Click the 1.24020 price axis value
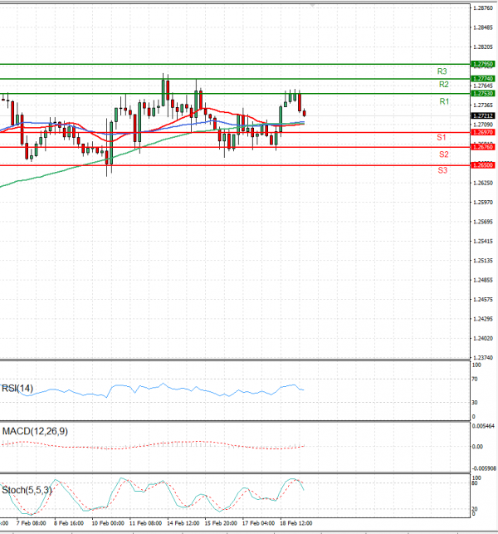The image size is (498, 534). click(x=483, y=338)
